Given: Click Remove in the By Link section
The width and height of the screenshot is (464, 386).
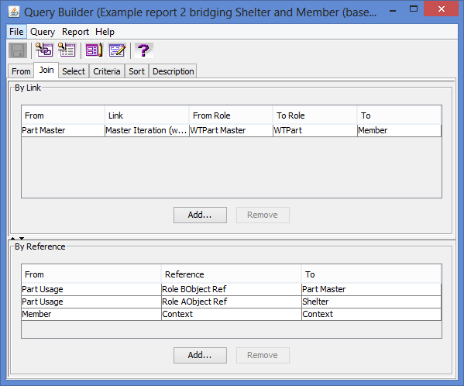Looking at the screenshot, I should (x=263, y=215).
